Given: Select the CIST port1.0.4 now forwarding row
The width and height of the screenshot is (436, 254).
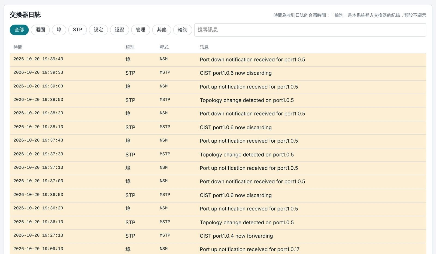Looking at the screenshot, I should [218, 236].
